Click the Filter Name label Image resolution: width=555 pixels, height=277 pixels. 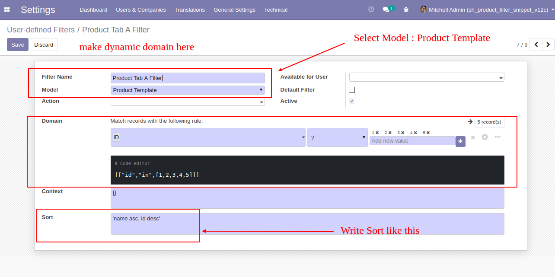(57, 77)
